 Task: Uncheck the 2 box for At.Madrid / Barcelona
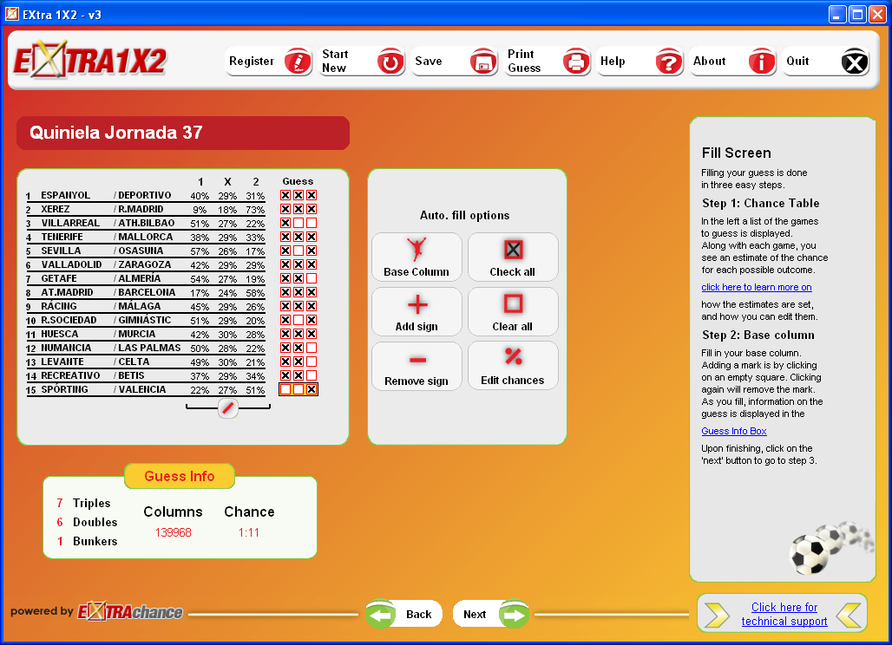tap(312, 292)
